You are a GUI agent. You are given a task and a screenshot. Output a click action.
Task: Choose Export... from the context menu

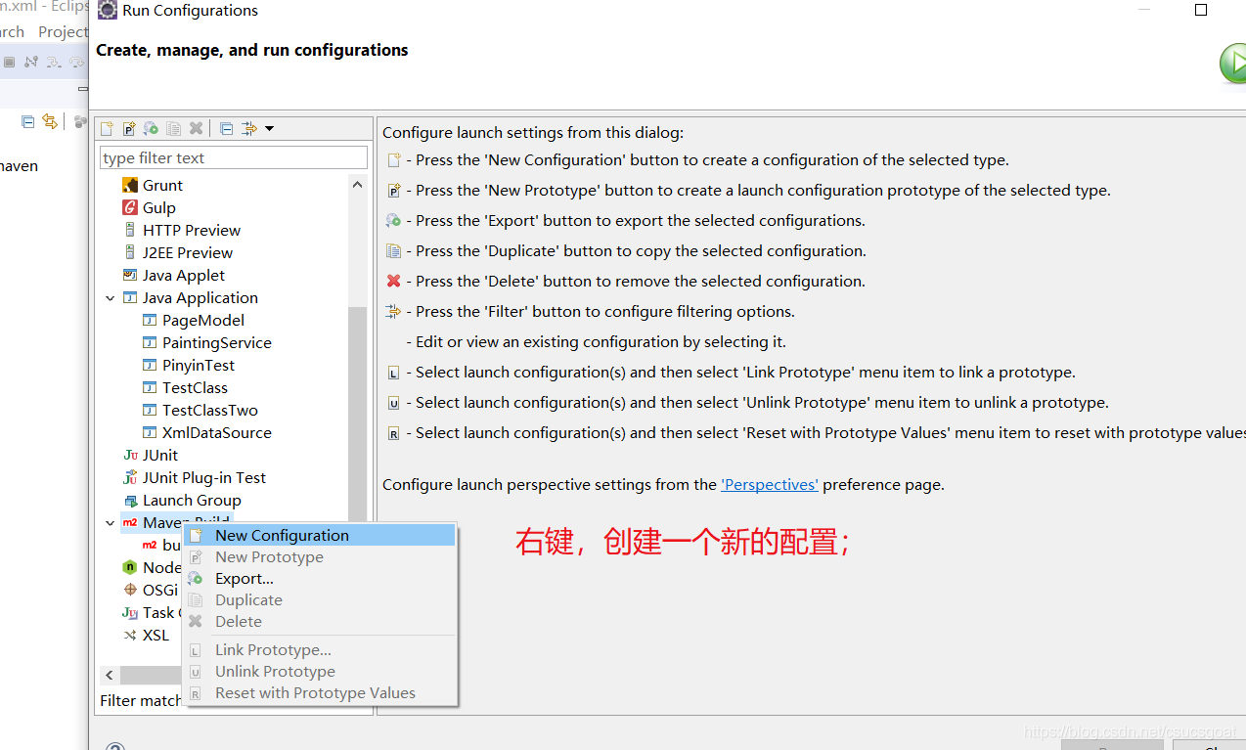320,578
